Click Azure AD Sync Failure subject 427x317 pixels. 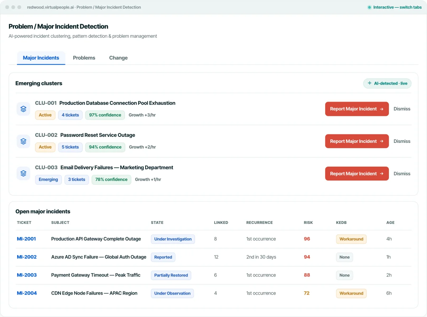[99, 257]
